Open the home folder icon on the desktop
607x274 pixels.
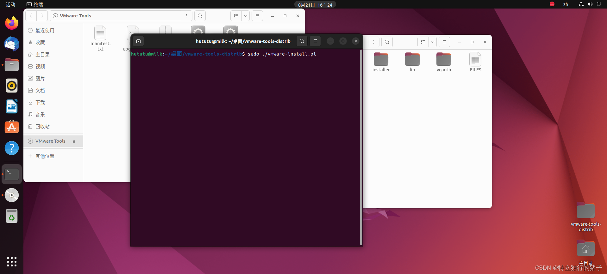(x=586, y=253)
